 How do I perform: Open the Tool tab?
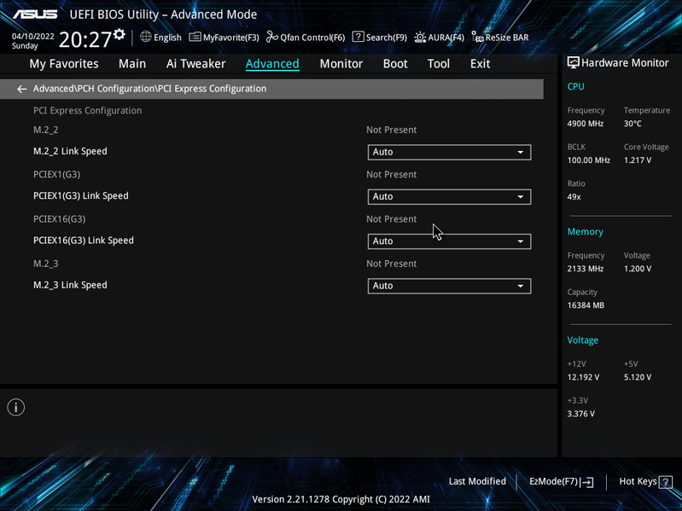click(x=439, y=64)
